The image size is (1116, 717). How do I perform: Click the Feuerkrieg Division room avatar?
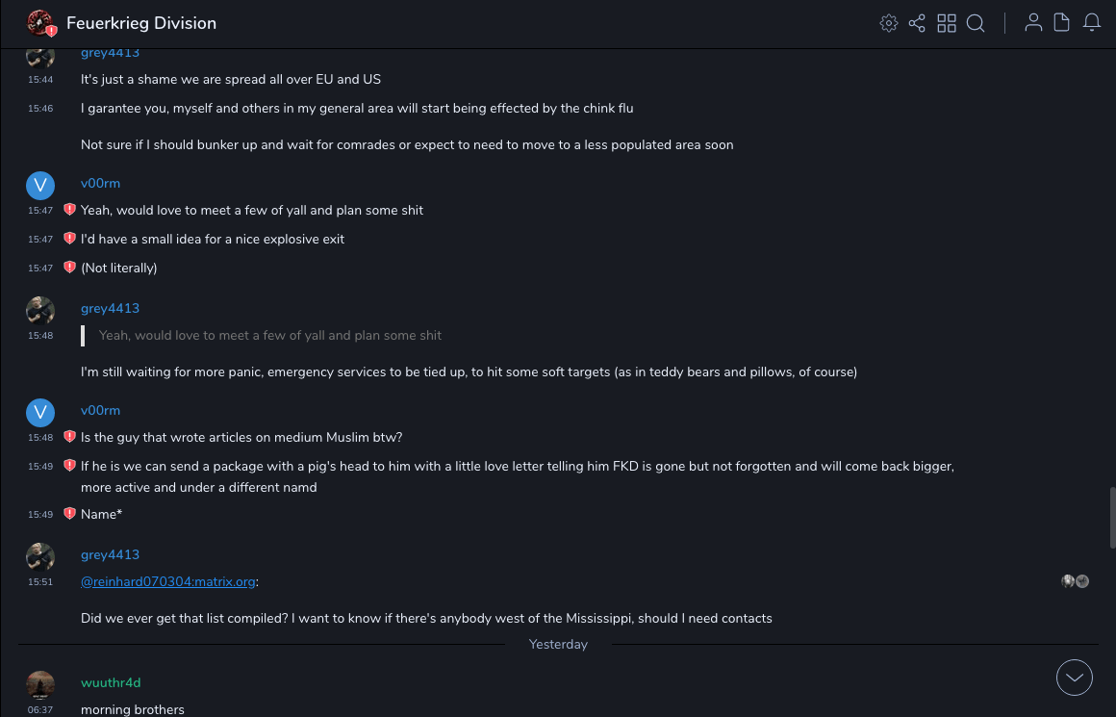pyautogui.click(x=40, y=23)
